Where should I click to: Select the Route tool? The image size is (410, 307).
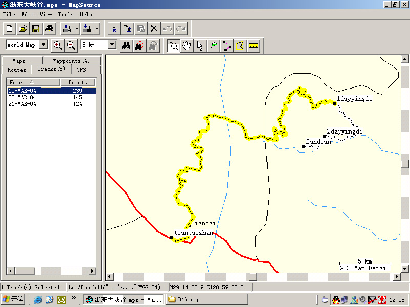[227, 46]
